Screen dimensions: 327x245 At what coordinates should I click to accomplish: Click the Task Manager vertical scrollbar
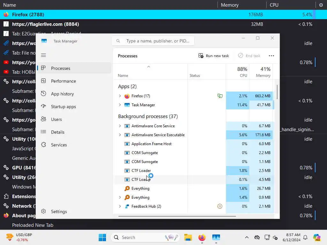[277, 92]
